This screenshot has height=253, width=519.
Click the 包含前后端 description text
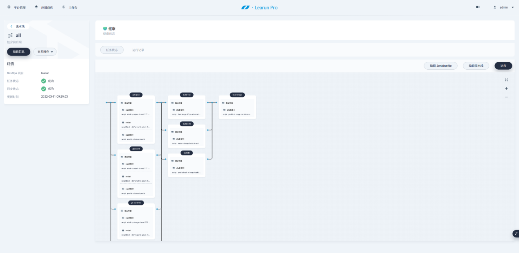coord(14,42)
